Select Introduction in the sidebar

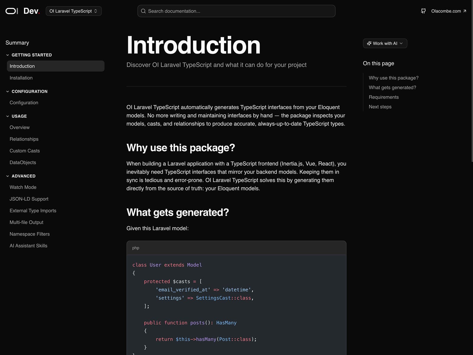point(56,66)
